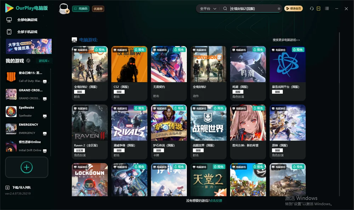Click the yellow mini-window icon in title bar
354x210 pixels.
click(319, 9)
